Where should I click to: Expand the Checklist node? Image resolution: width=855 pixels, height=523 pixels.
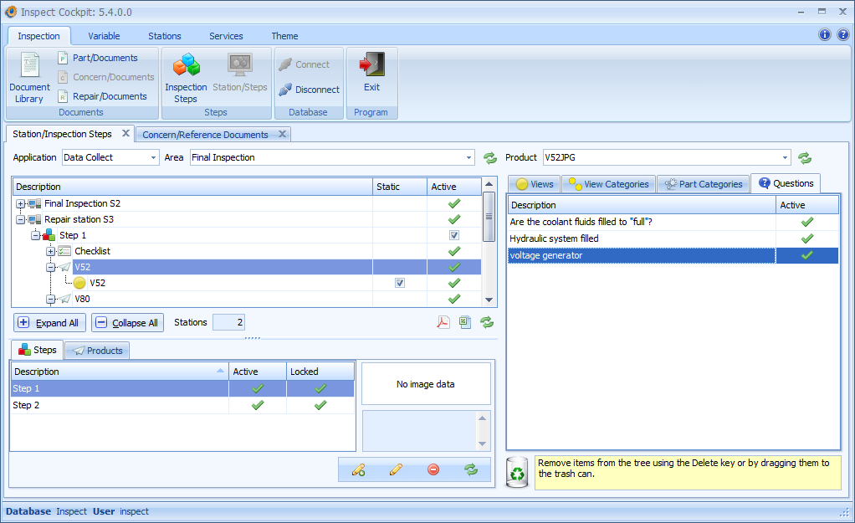[51, 251]
